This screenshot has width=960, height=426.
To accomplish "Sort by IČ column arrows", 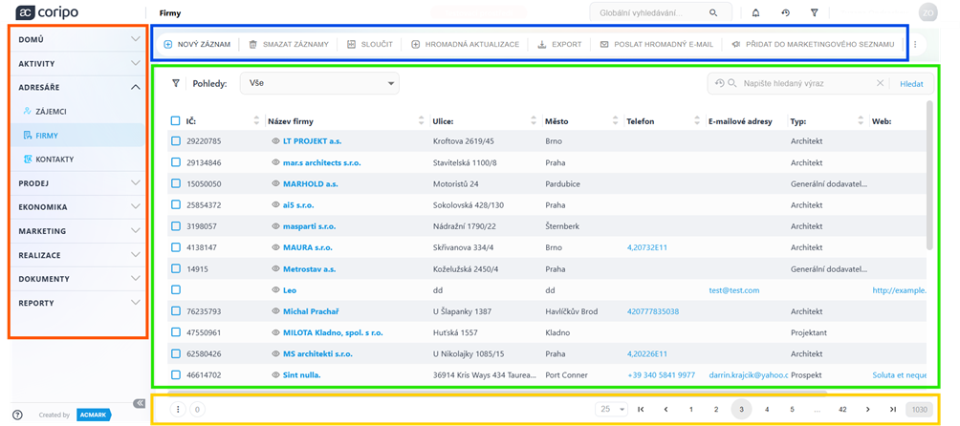I will coord(256,121).
